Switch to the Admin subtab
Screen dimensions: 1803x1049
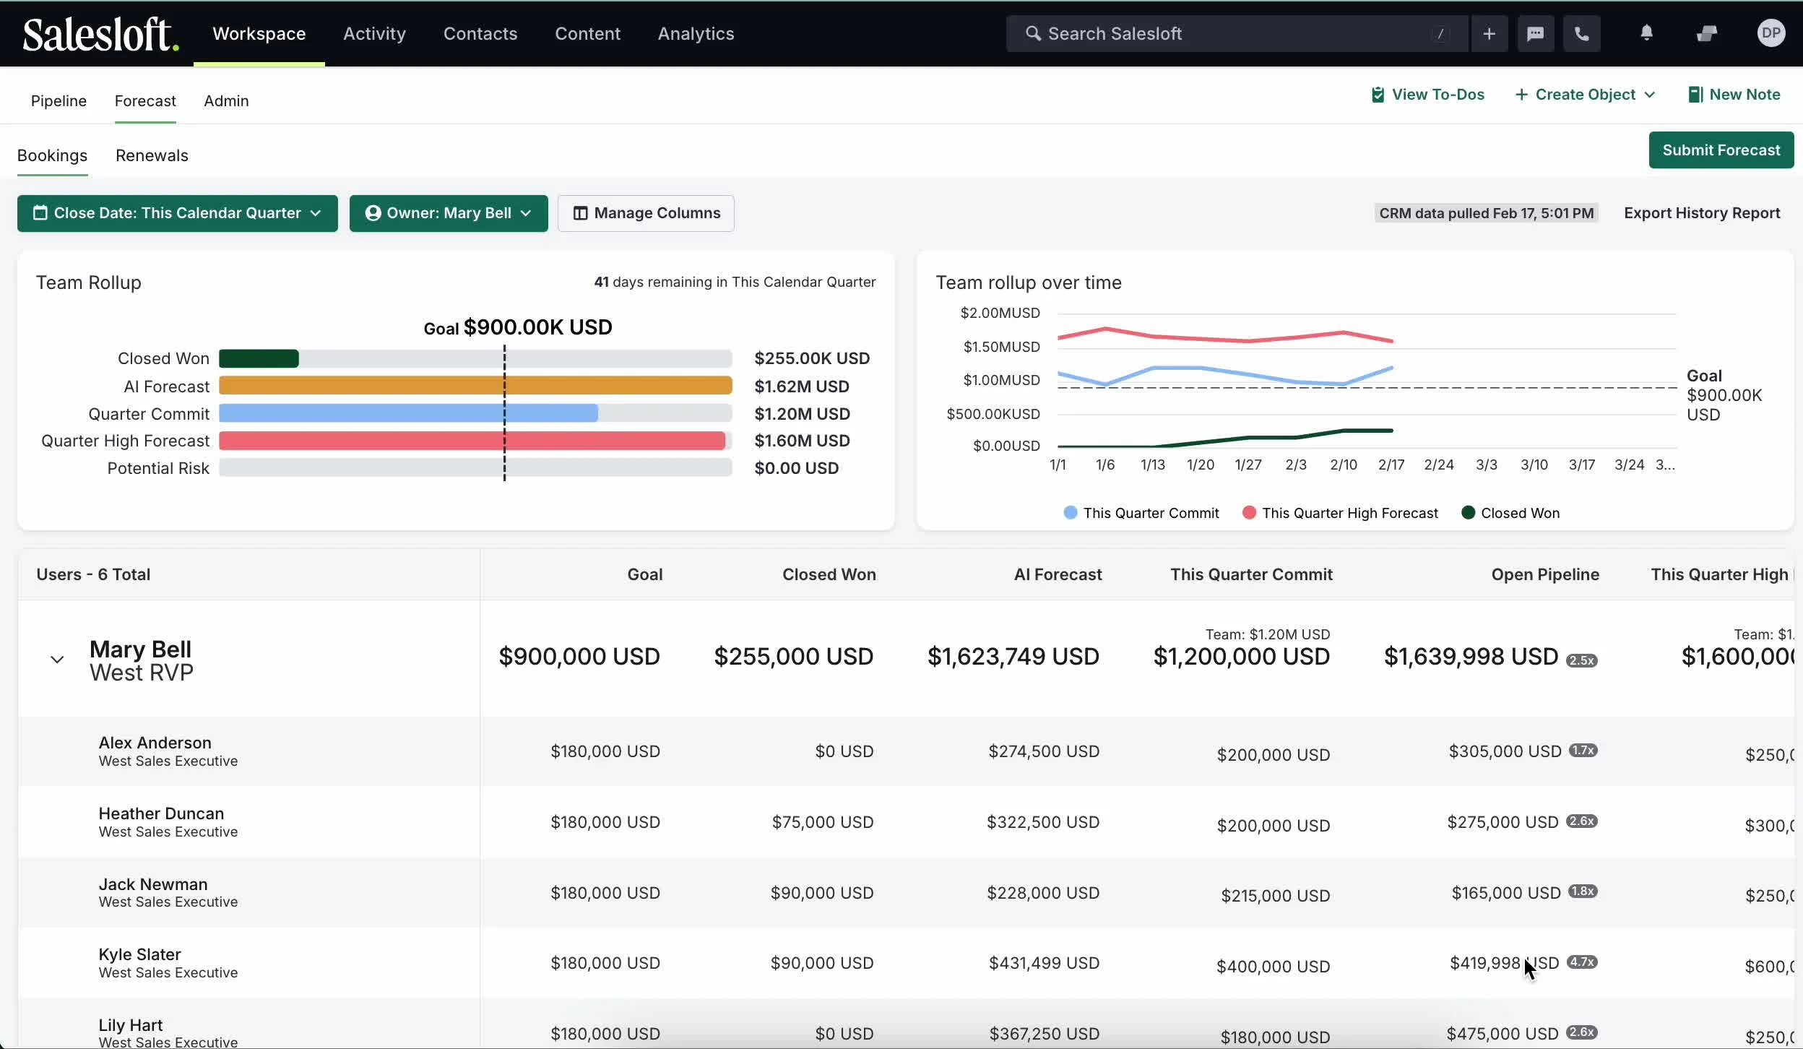tap(226, 100)
